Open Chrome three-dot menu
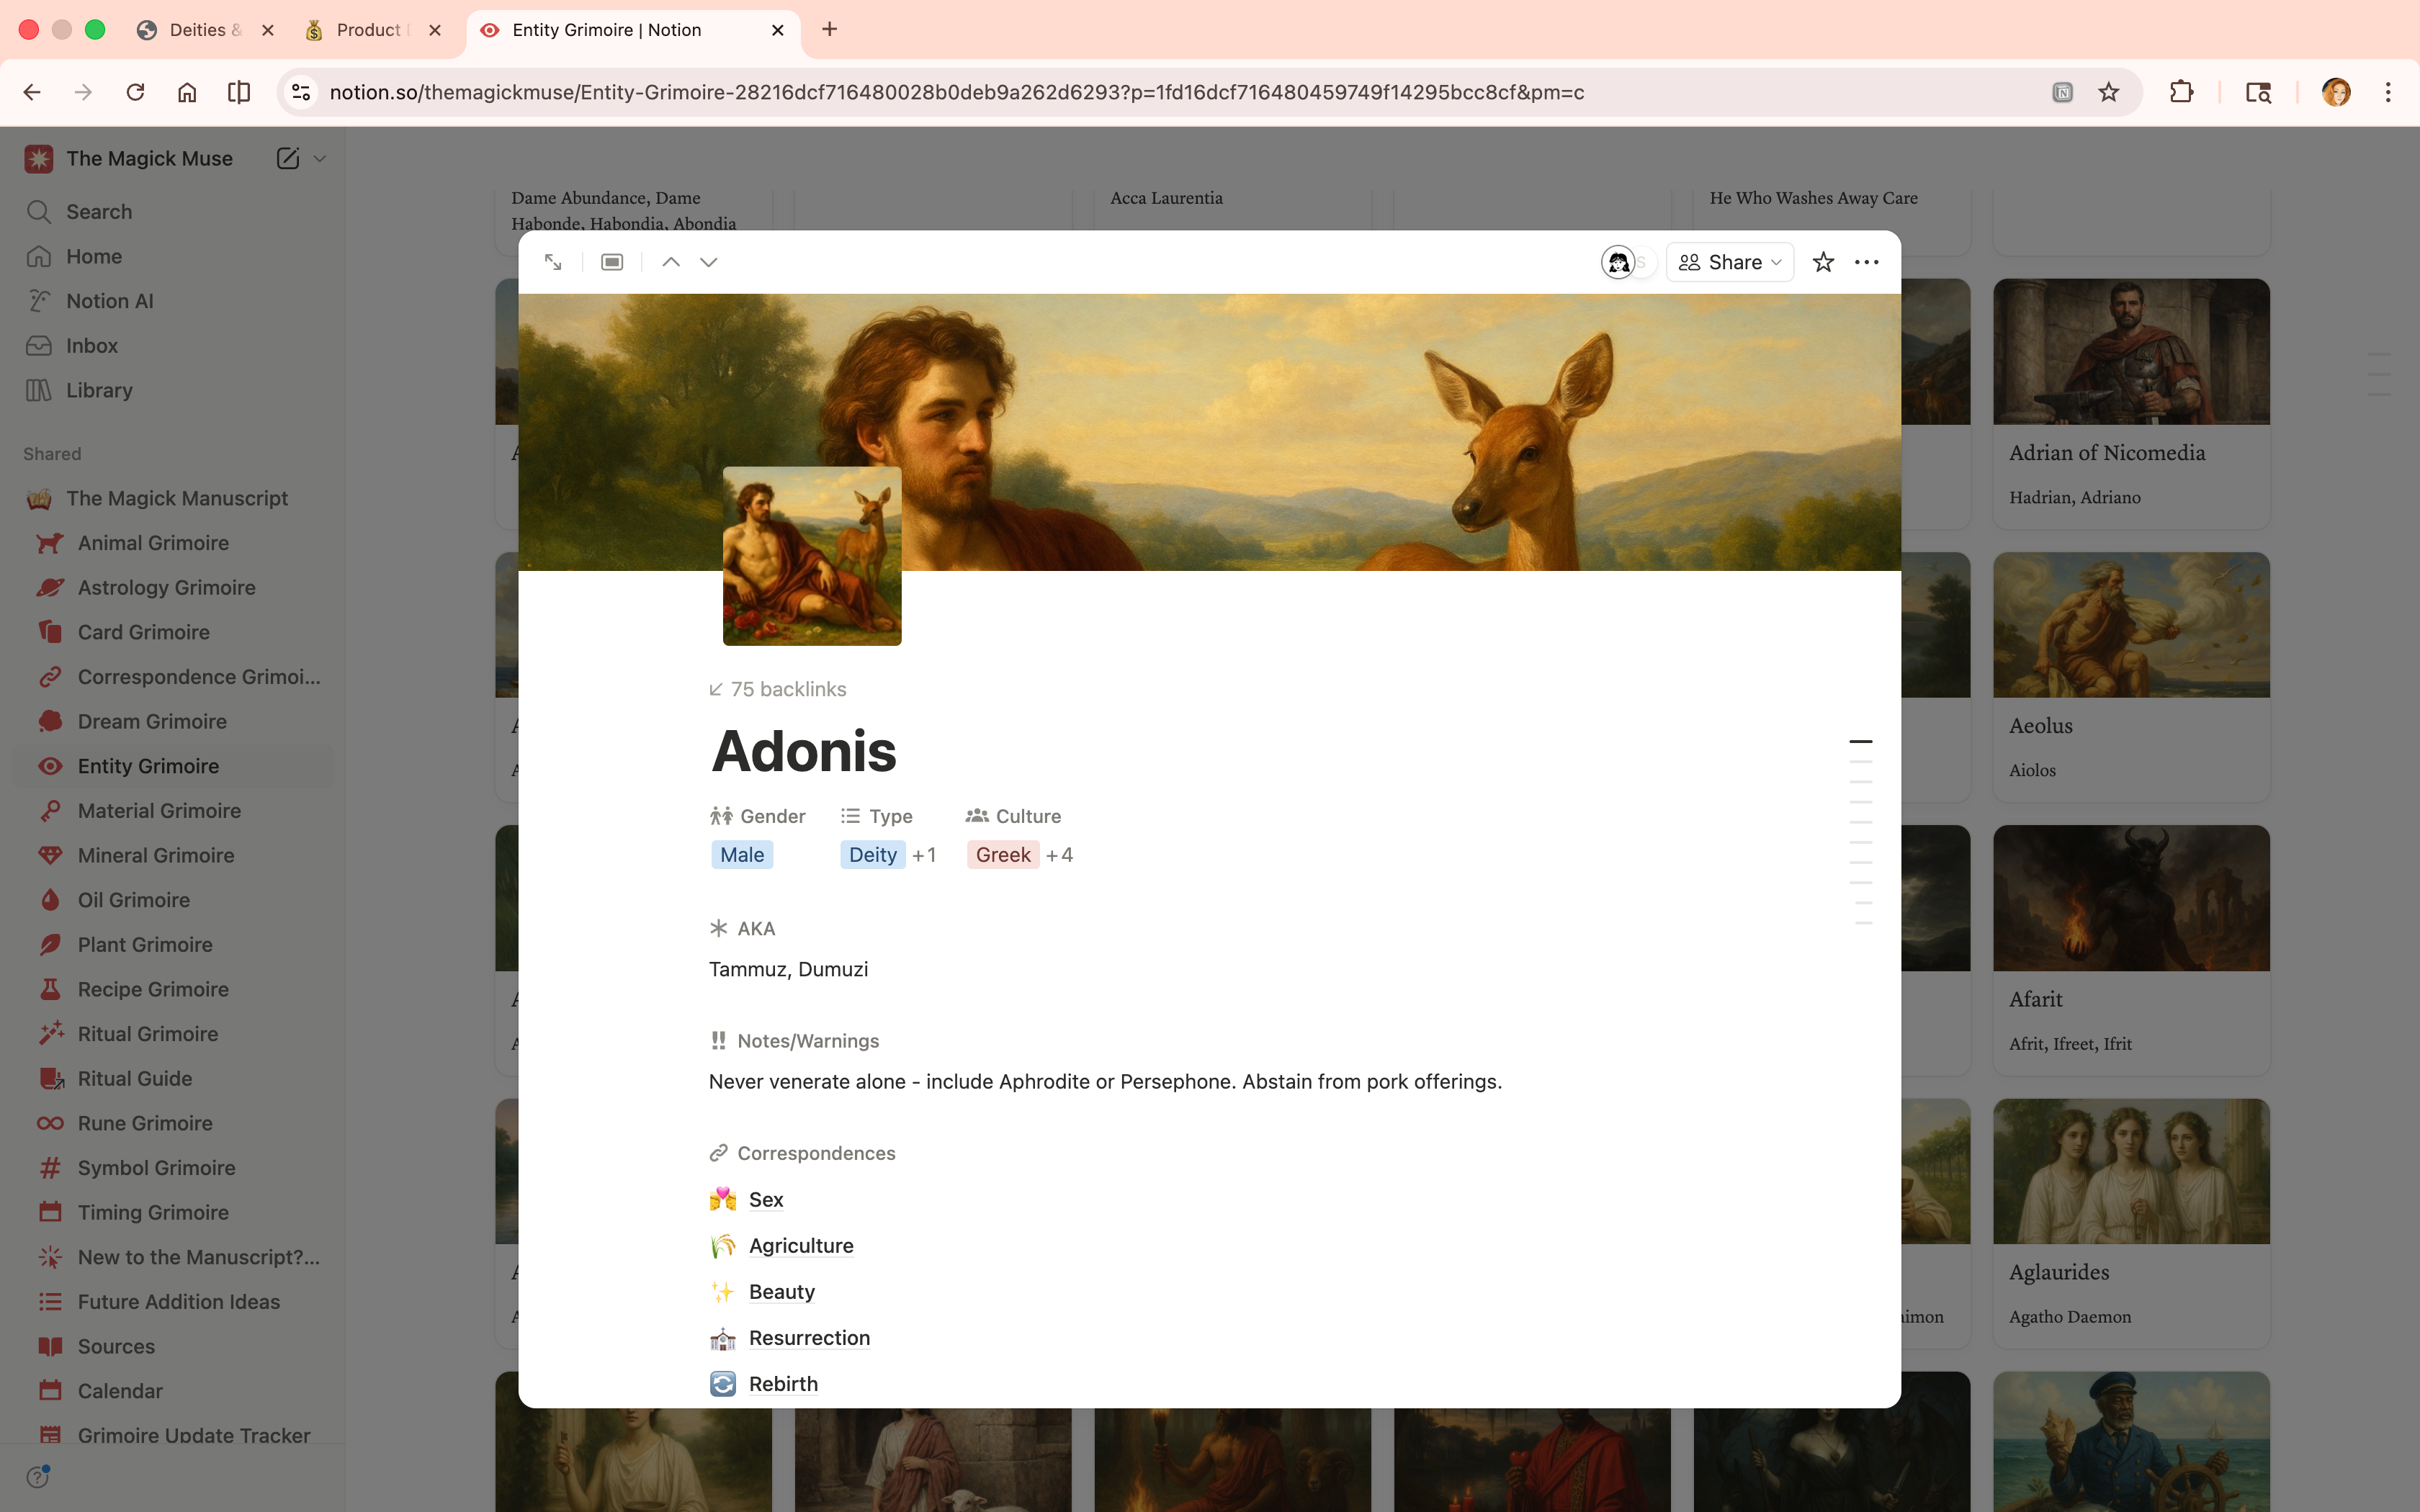 (x=2388, y=92)
